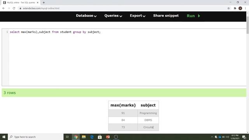Open File Explorer from the taskbar
Screen dimensions: 249x140
[84, 137]
